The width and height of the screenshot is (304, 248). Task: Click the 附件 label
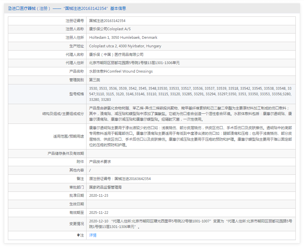click(80, 162)
